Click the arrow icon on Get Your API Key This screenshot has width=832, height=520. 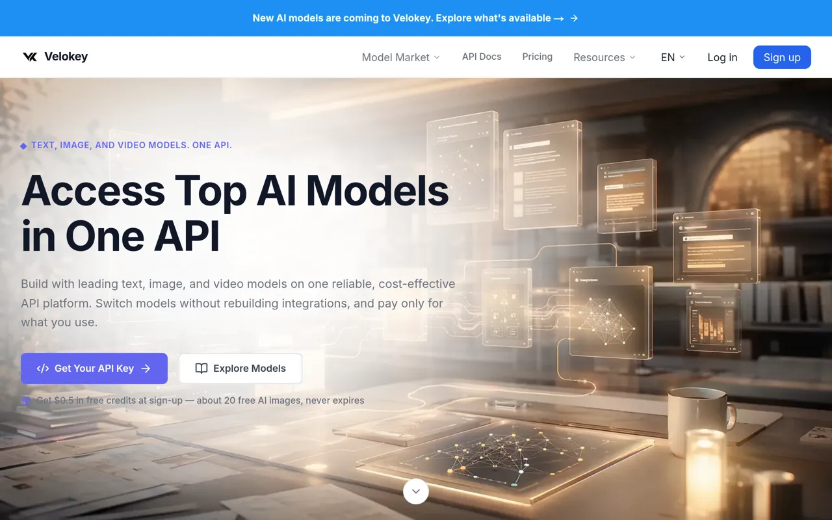pyautogui.click(x=146, y=369)
